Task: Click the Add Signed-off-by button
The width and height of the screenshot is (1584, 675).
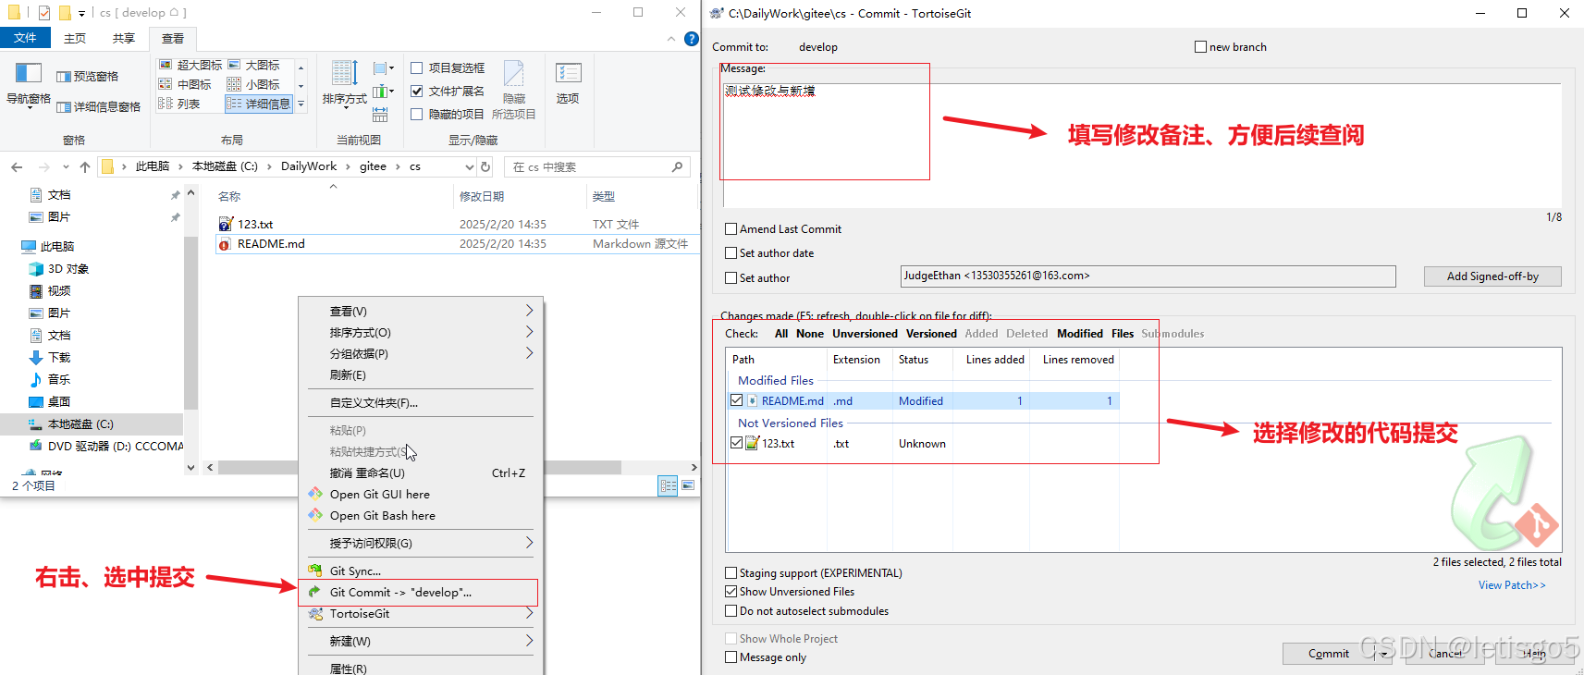Action: pos(1492,276)
